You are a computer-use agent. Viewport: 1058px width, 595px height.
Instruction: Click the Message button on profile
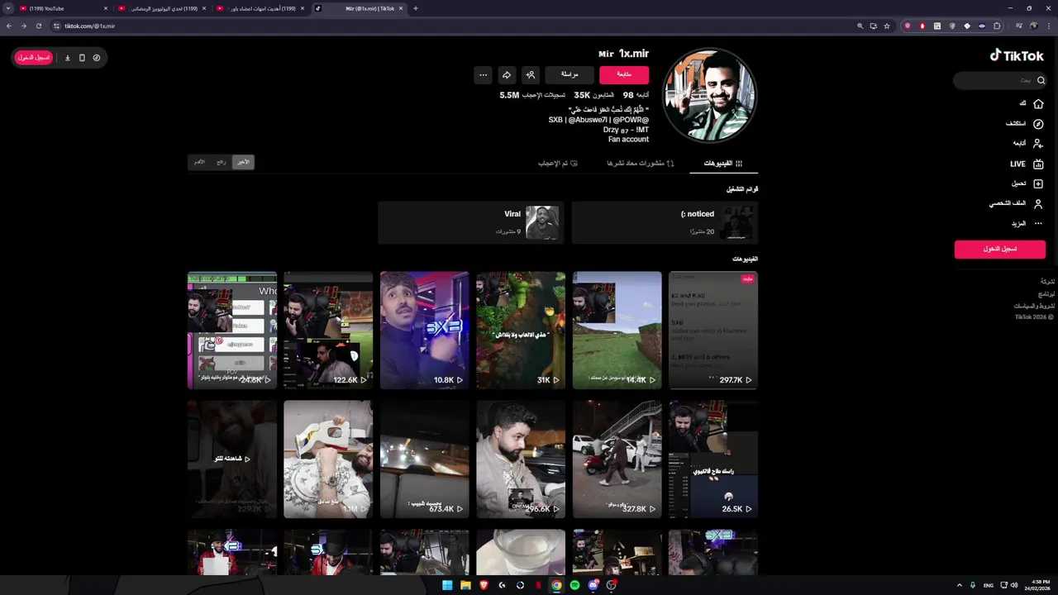570,74
